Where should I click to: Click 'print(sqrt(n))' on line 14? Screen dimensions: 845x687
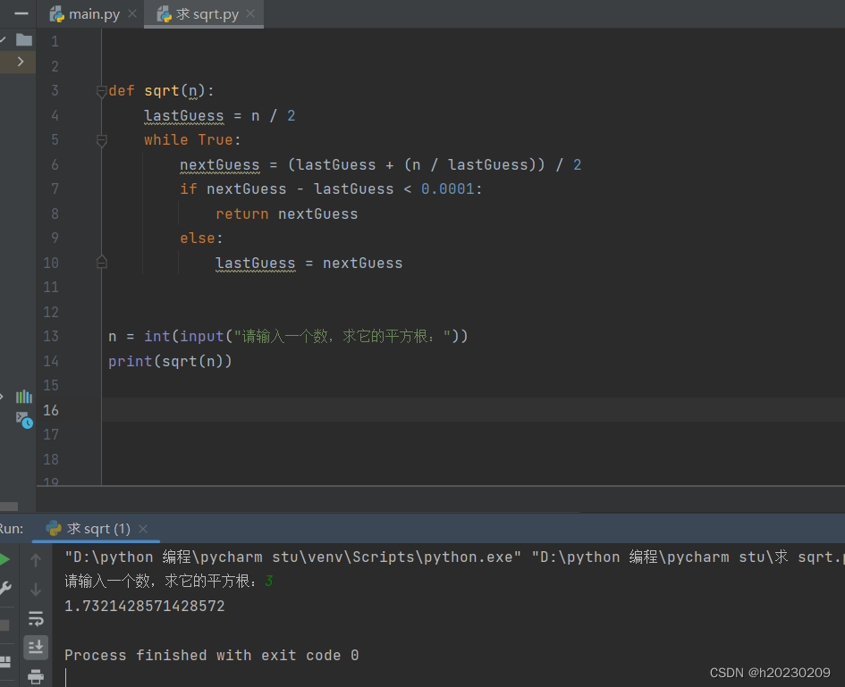[170, 361]
